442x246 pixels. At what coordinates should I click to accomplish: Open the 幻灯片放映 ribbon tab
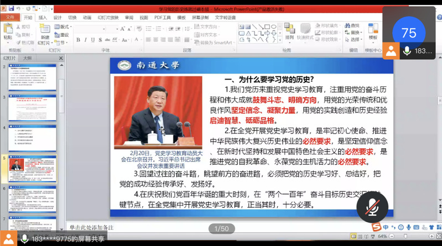pyautogui.click(x=107, y=17)
